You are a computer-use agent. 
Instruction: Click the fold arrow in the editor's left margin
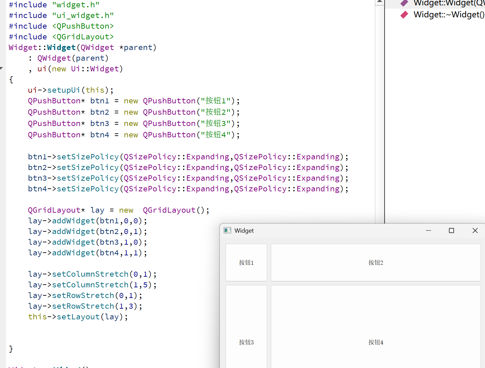[x=2, y=68]
